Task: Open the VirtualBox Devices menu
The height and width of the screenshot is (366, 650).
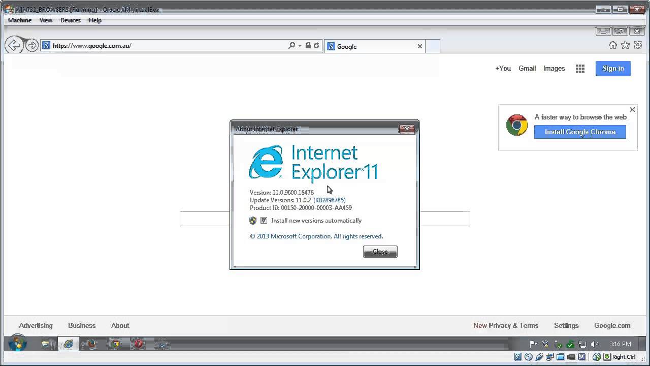Action: click(71, 20)
